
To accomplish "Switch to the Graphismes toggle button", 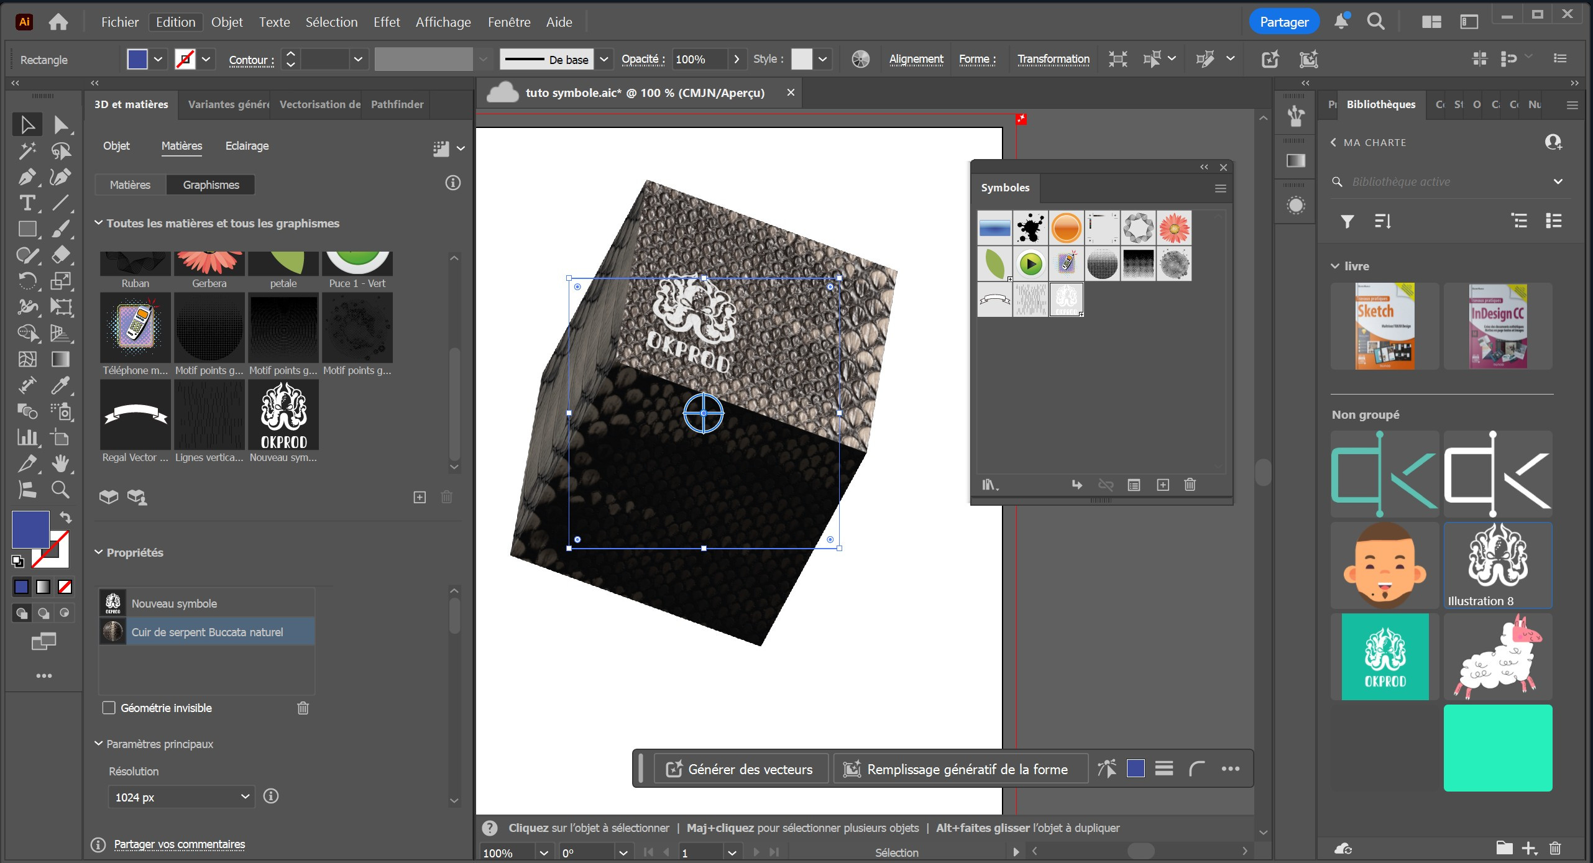I will pos(211,185).
